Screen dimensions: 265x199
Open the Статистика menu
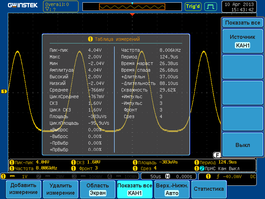209,189
